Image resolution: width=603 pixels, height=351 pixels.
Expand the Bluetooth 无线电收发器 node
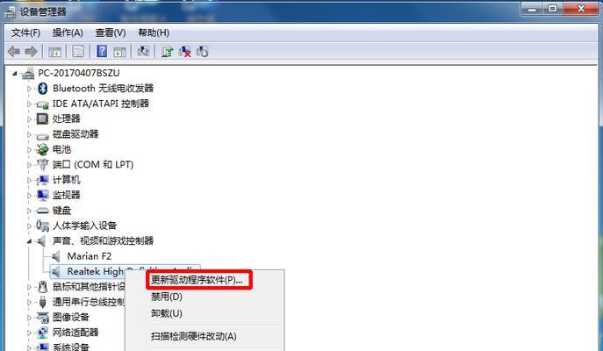[29, 89]
